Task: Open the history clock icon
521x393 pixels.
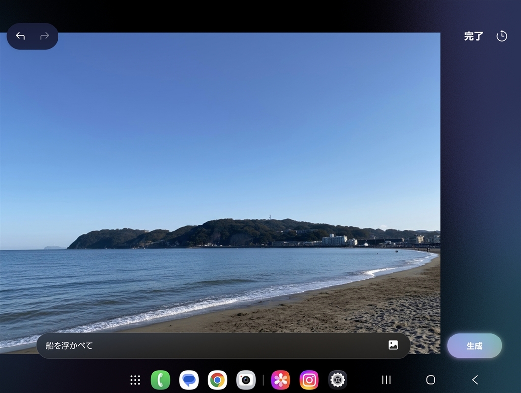Action: [x=502, y=36]
